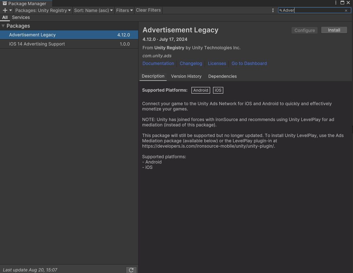Click the Package Manager tab icon
This screenshot has width=353, height=273.
(x=4, y=3)
